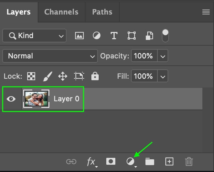Hide Layer 0 with the eye icon
The height and width of the screenshot is (172, 214).
(x=11, y=99)
